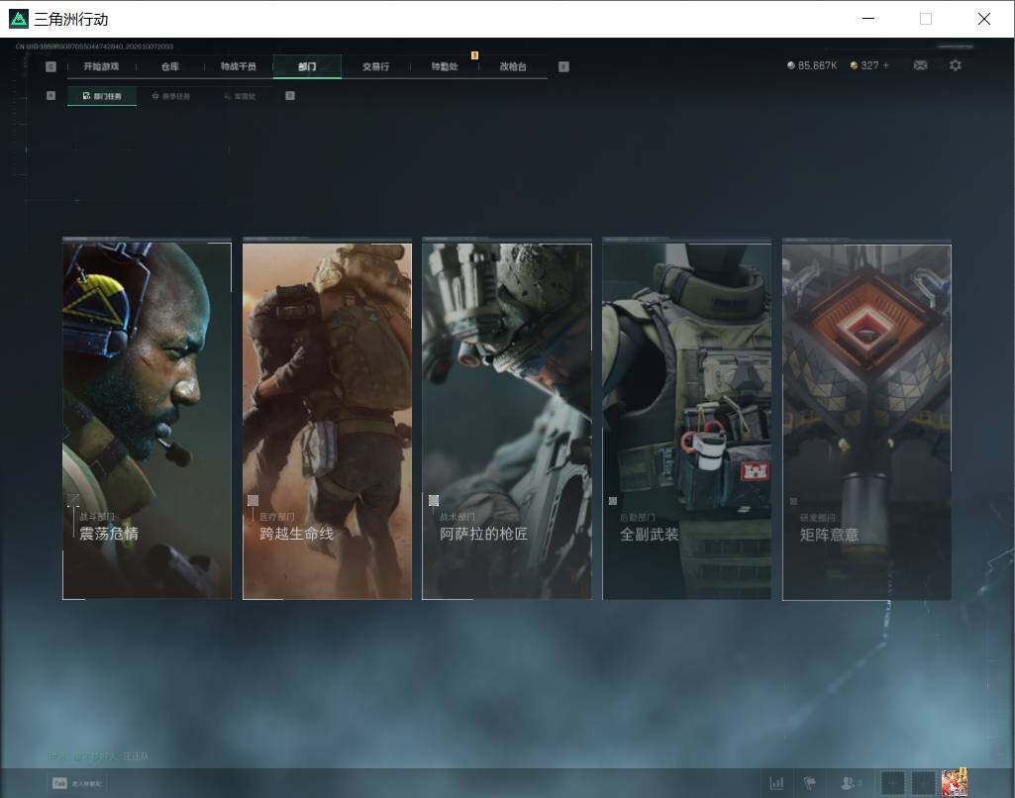This screenshot has height=798, width=1015.
Task: Click the yellow notification badge above 特勤处
Action: coord(474,55)
